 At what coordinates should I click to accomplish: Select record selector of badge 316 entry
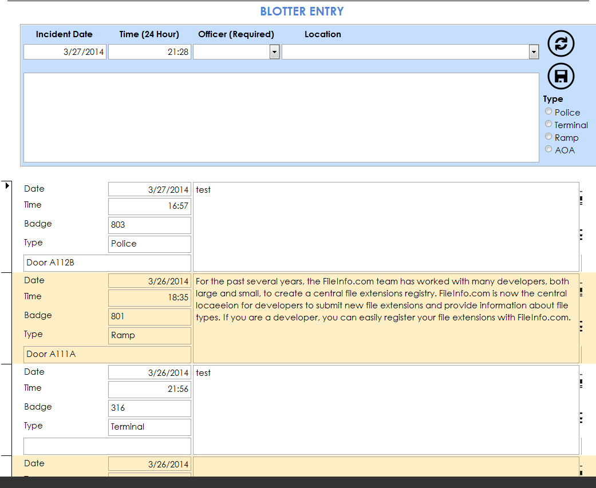pos(6,410)
